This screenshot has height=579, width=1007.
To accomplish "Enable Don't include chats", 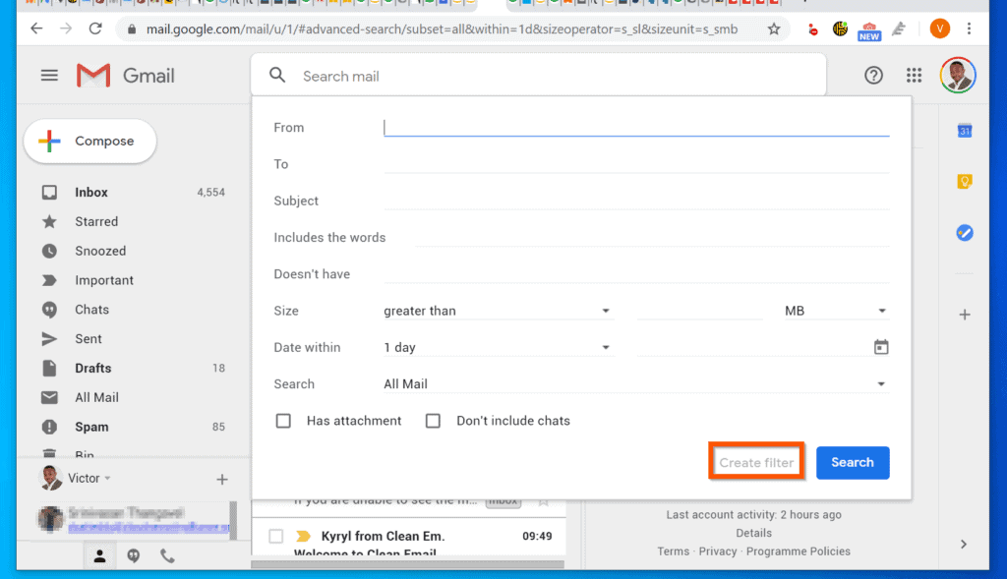I will tap(433, 420).
